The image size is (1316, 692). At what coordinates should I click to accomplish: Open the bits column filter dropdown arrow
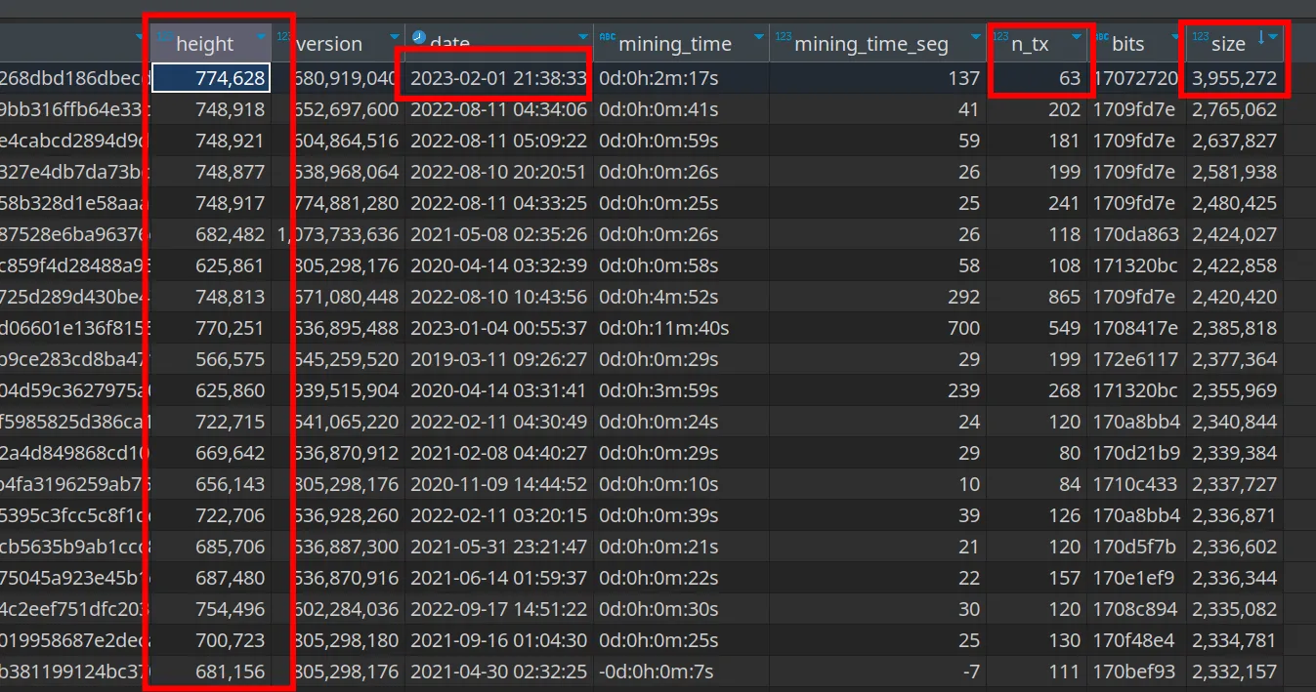coord(1175,37)
